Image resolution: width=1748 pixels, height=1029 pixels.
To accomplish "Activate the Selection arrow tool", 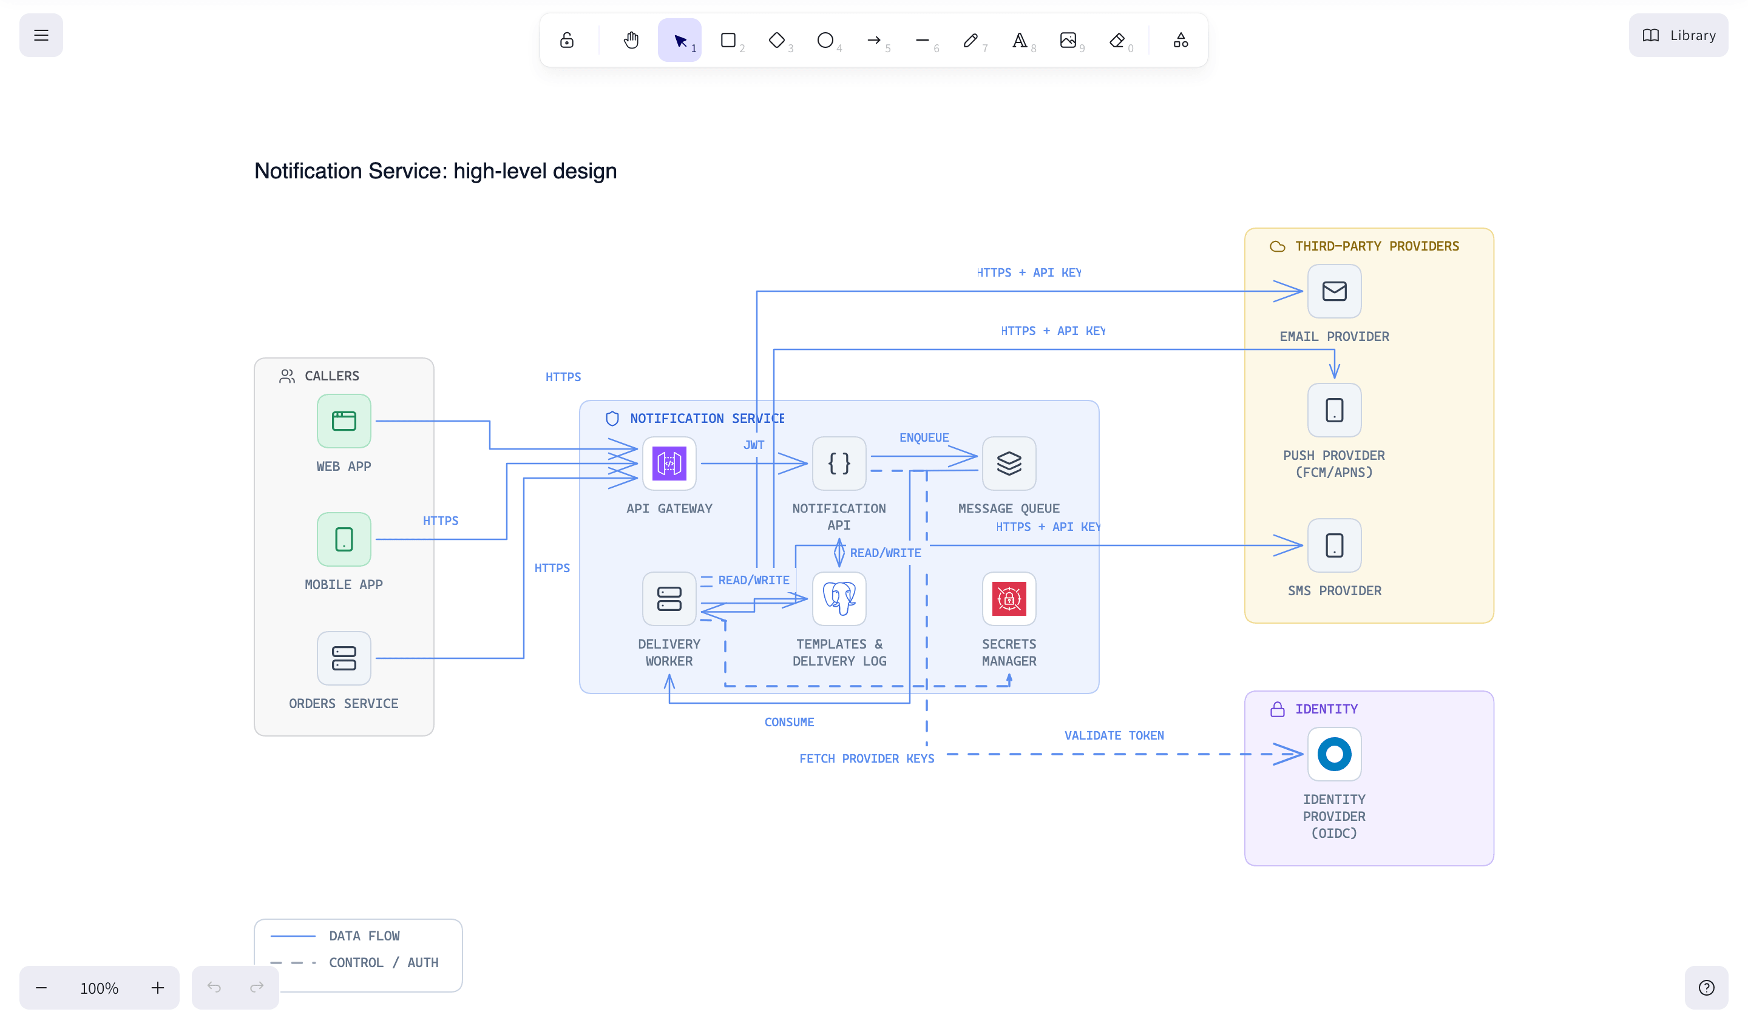I will pos(680,40).
